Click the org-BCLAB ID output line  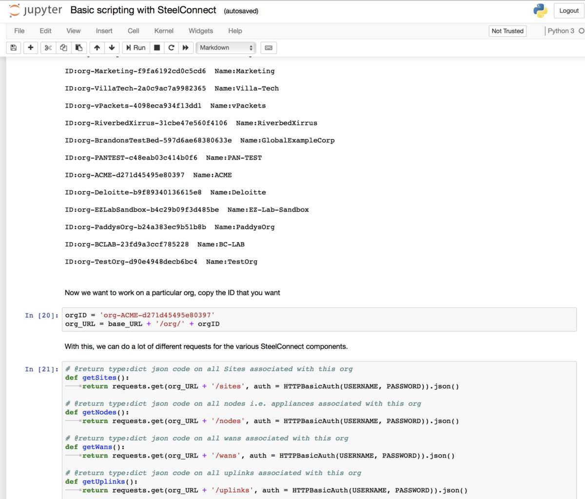155,244
